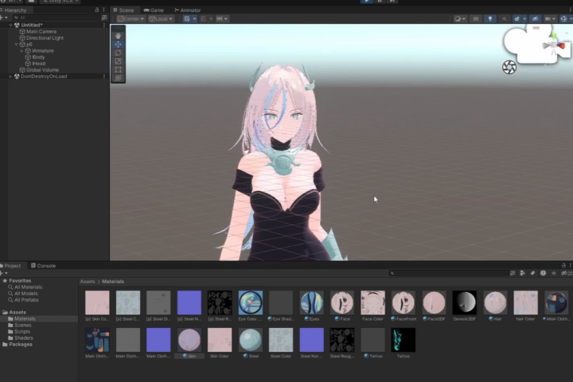This screenshot has width=573, height=382.
Task: Collapse the p6 object
Action: pyautogui.click(x=17, y=45)
